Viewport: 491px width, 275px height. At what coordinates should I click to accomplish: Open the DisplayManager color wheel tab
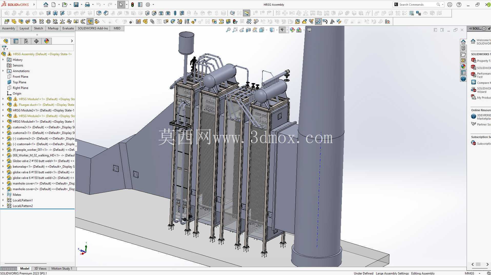point(47,41)
